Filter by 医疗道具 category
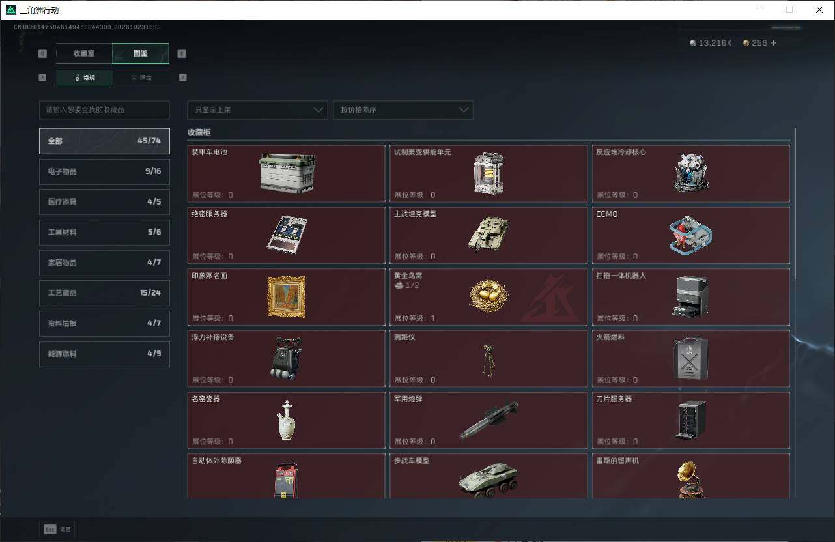This screenshot has height=542, width=835. click(104, 202)
